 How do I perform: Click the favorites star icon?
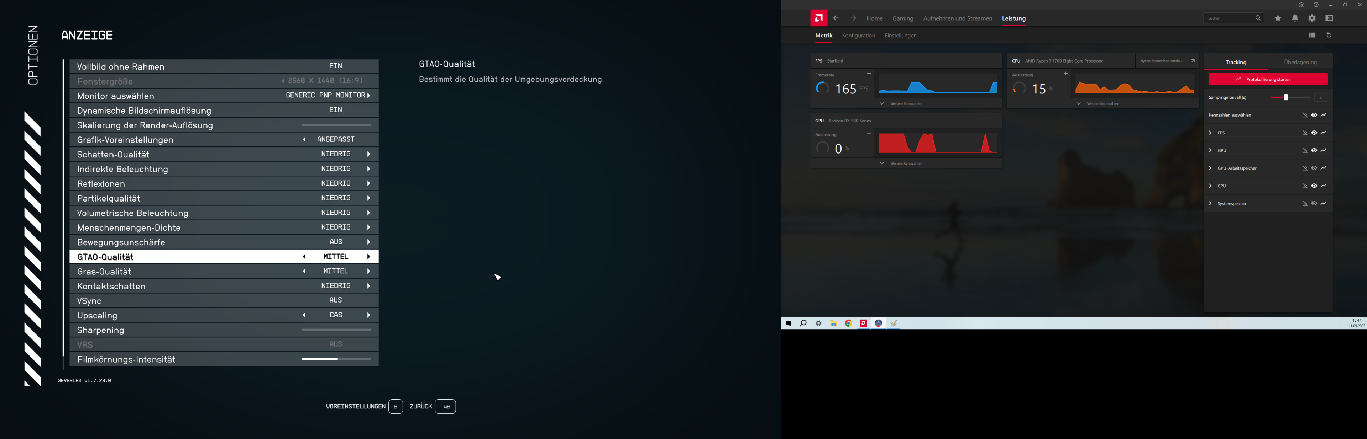[1278, 18]
